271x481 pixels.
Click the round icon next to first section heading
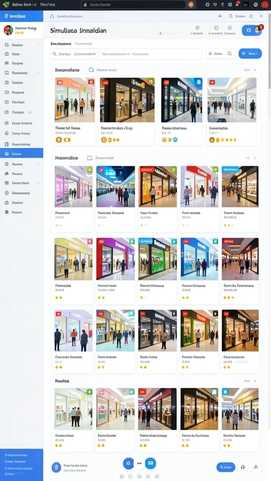coord(91,70)
